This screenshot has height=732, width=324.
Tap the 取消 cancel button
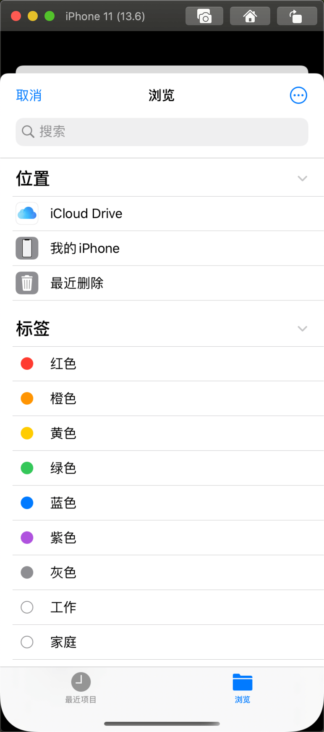[29, 95]
